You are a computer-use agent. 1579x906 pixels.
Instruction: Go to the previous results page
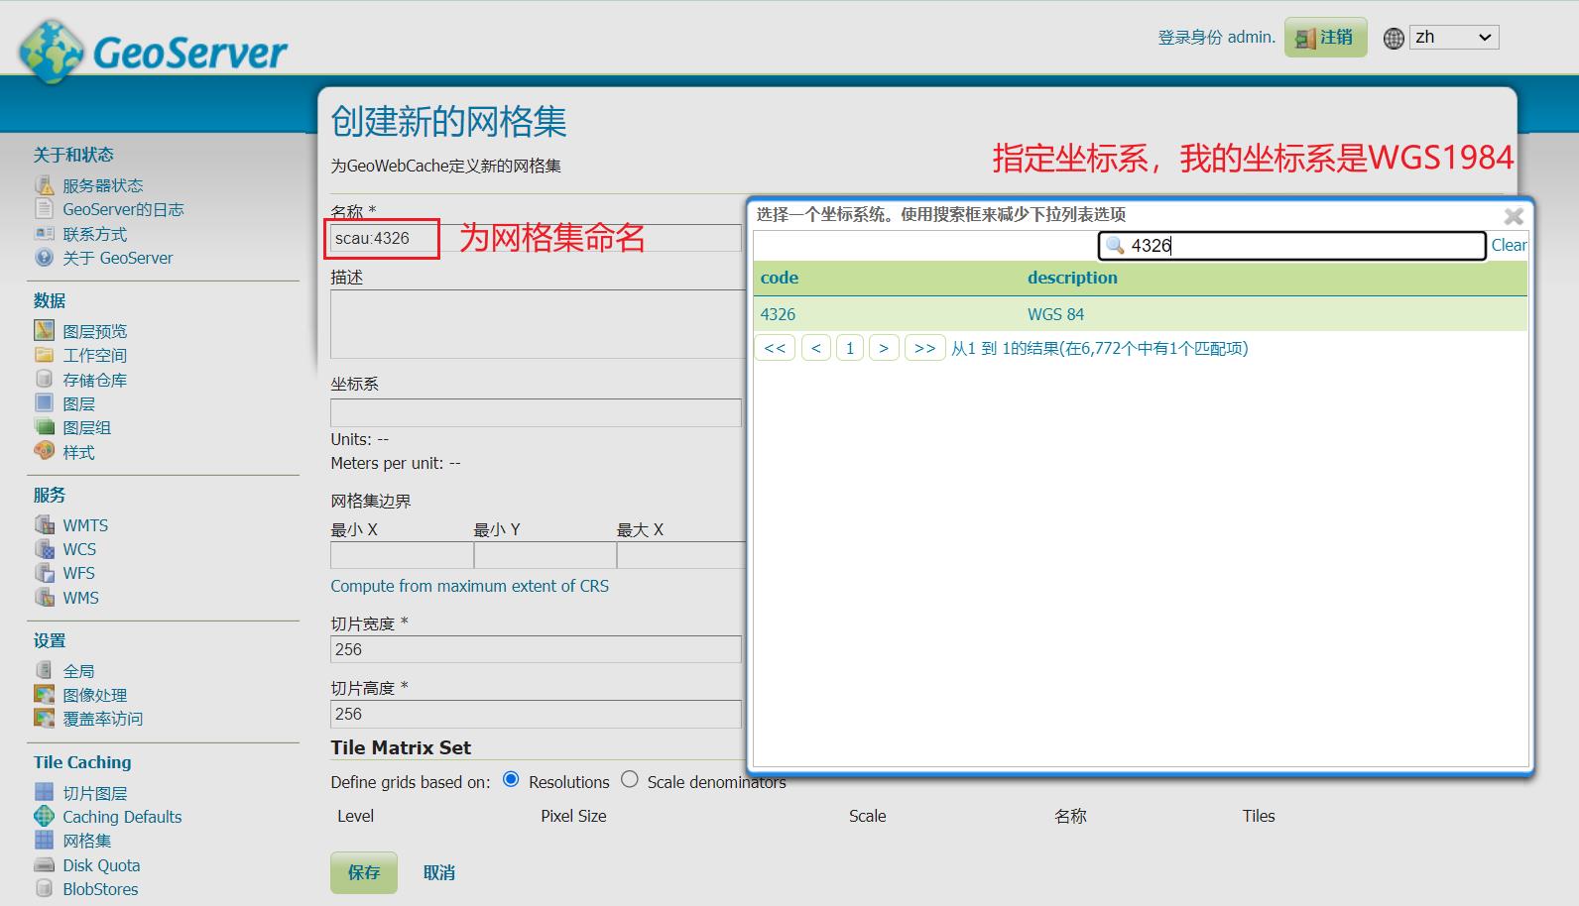click(x=815, y=348)
